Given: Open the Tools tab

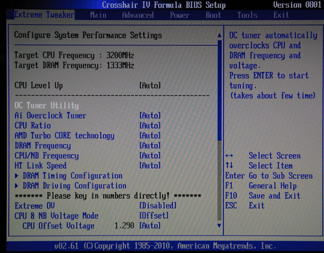Looking at the screenshot, I should click(x=248, y=15).
